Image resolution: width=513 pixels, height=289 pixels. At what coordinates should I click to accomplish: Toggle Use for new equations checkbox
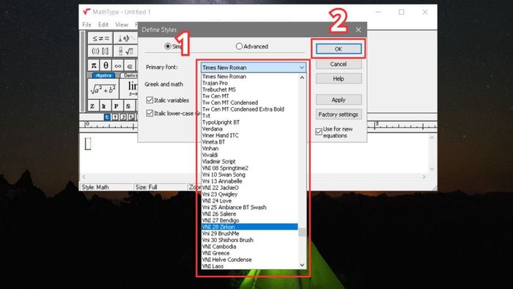319,131
